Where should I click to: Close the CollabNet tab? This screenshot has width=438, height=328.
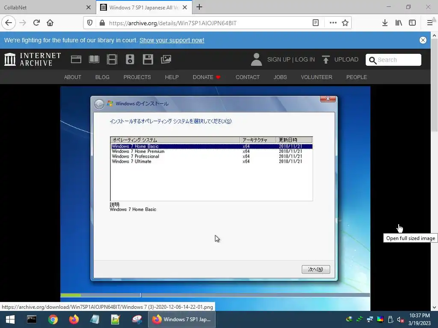[x=89, y=7]
